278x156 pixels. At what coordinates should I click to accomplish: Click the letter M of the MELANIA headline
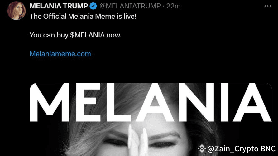point(50,102)
